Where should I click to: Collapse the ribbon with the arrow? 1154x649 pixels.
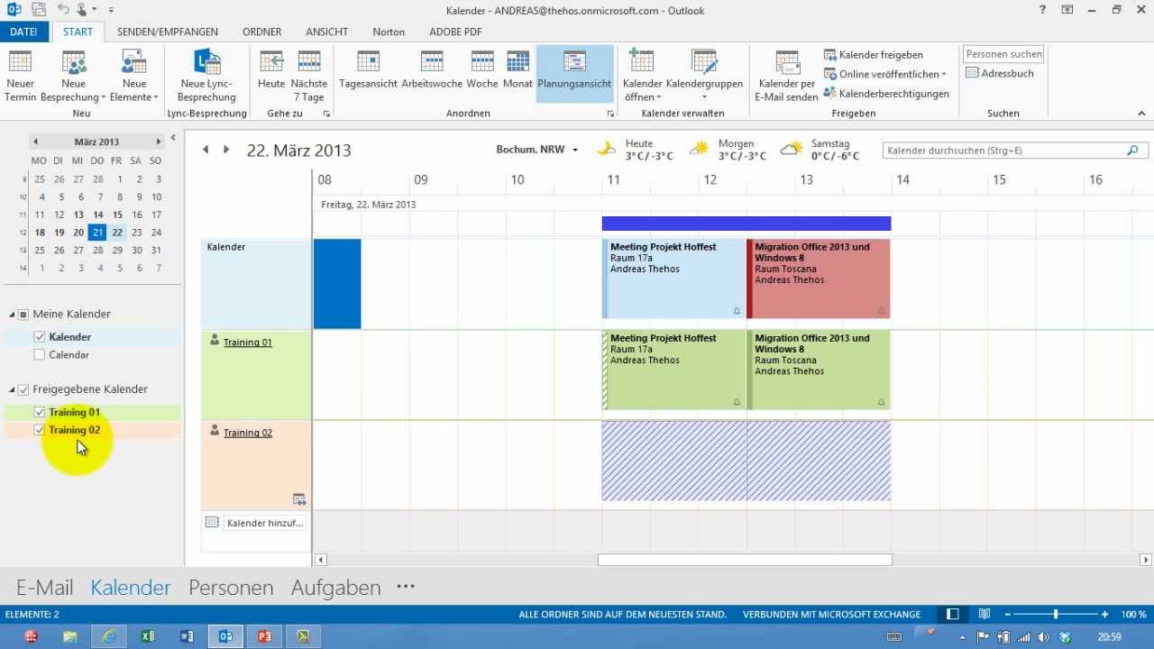tap(1141, 114)
